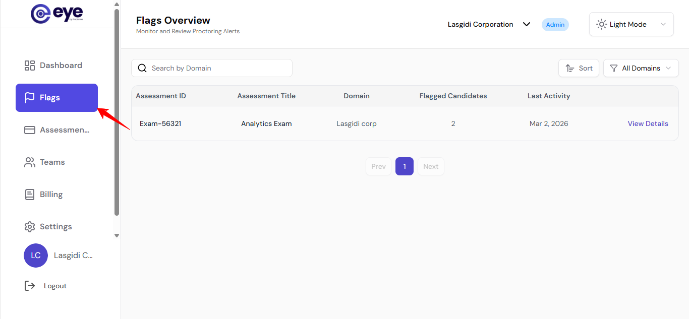Click the Monitor and Review Proctoring Alerts subtitle
This screenshot has width=689, height=319.
[x=188, y=31]
